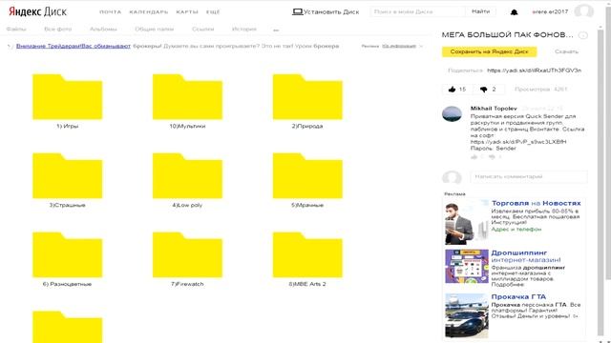
Task: Click the dropshipping ad thumbnail
Action: coord(467,267)
